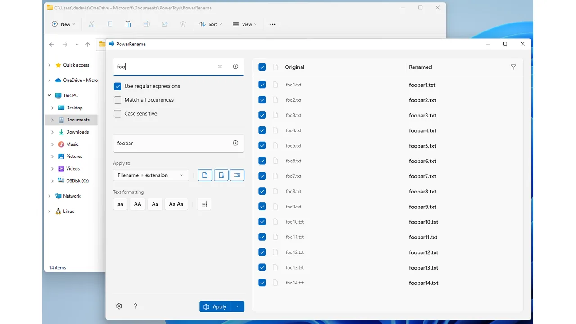The image size is (576, 324).
Task: Click the Share icon in File Explorer
Action: (165, 24)
